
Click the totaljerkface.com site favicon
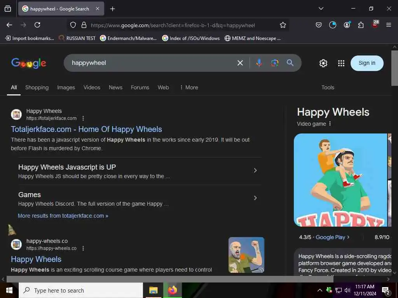coord(16,114)
